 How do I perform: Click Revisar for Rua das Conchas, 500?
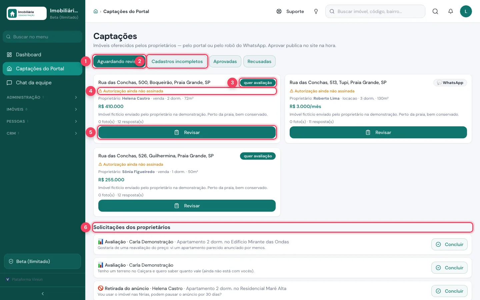[187, 132]
